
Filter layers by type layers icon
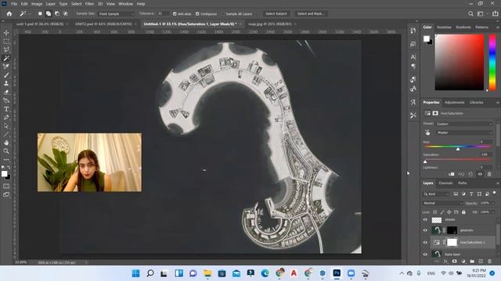coord(471,194)
